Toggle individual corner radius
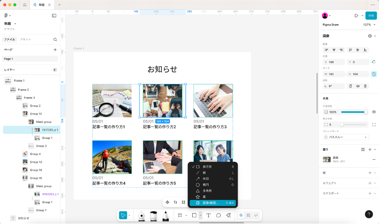The width and height of the screenshot is (379, 224). tap(374, 124)
